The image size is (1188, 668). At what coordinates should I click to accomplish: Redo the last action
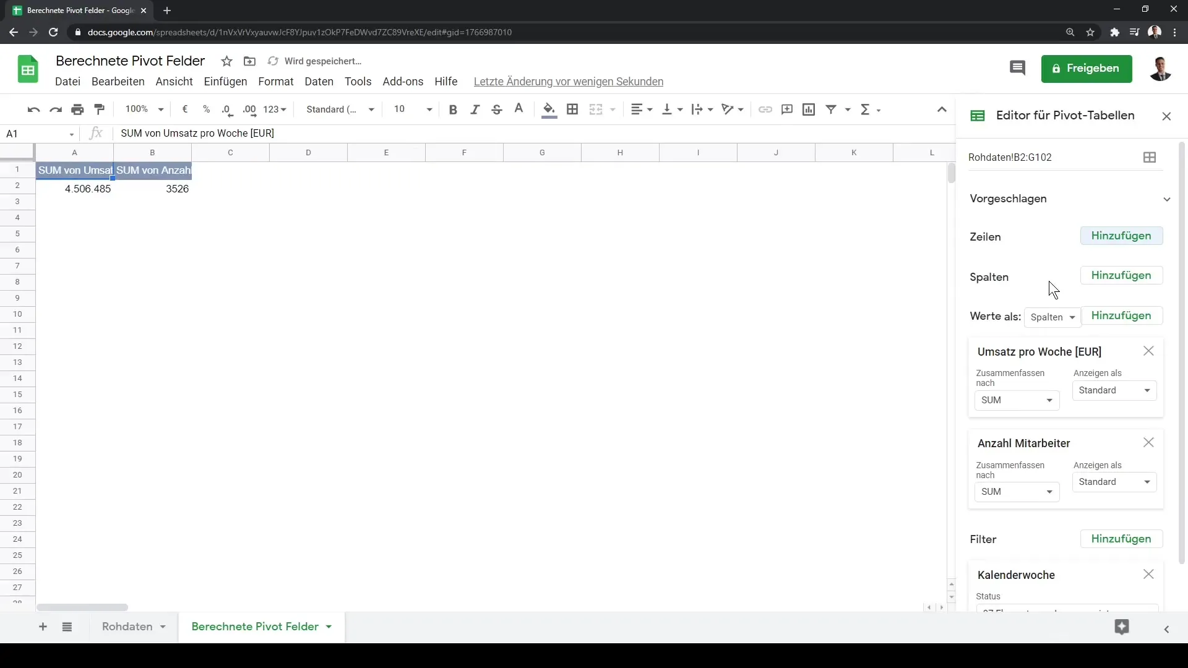pyautogui.click(x=56, y=109)
